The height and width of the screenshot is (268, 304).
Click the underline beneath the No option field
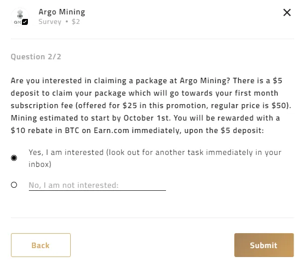[x=97, y=190]
